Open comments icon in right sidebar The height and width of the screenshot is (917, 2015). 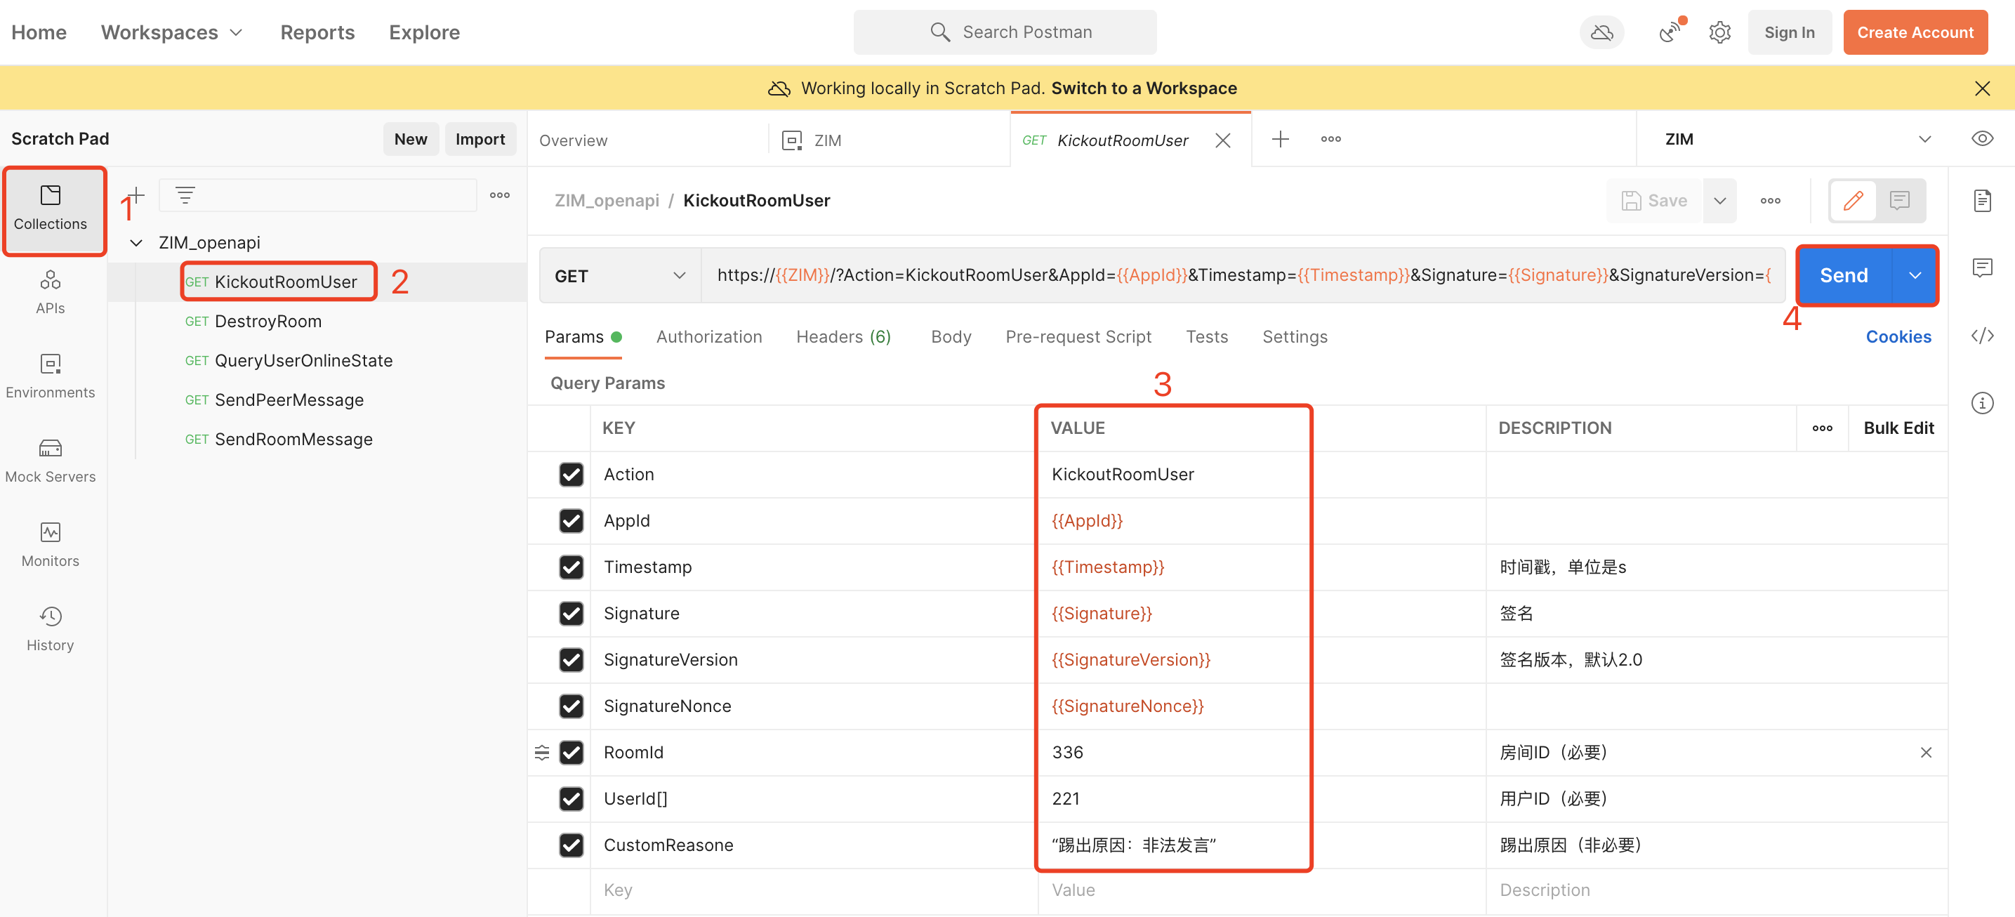(1981, 268)
